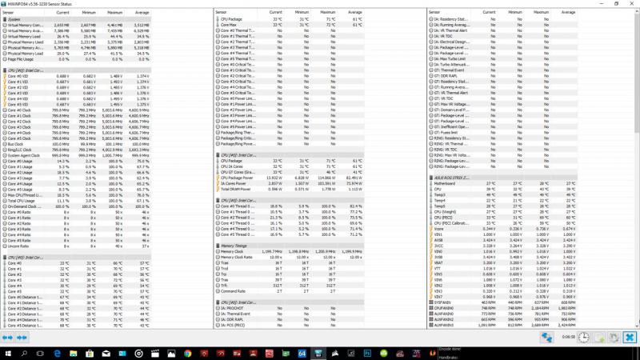This screenshot has height=360, width=640.
Task: Click the right arrow to expand panels
Action: [23, 338]
